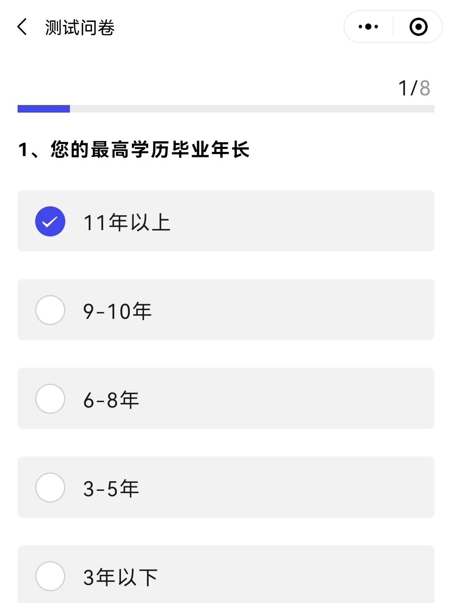Tap the 6-8年 option label

tap(111, 400)
